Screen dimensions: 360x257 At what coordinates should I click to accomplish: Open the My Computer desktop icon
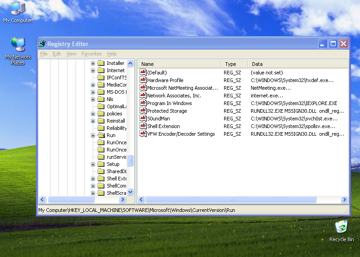[x=18, y=12]
